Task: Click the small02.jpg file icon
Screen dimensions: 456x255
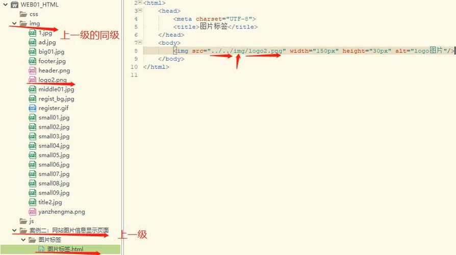Action: (x=32, y=127)
